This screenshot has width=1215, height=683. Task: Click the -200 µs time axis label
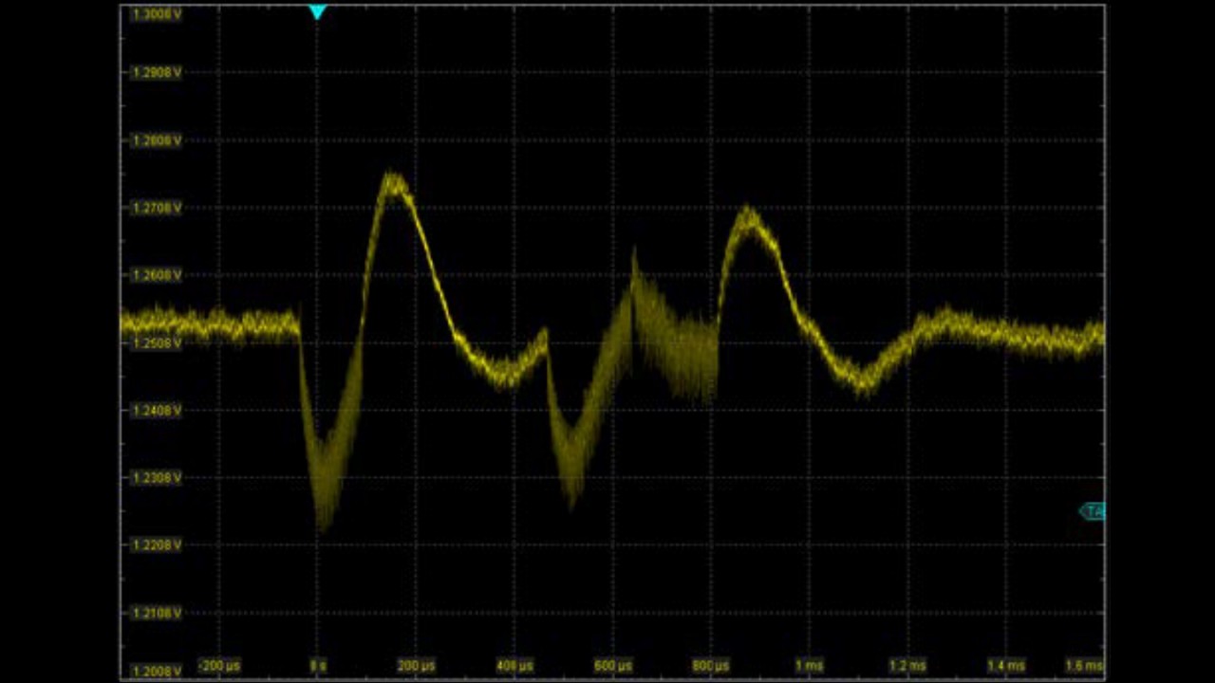[219, 666]
